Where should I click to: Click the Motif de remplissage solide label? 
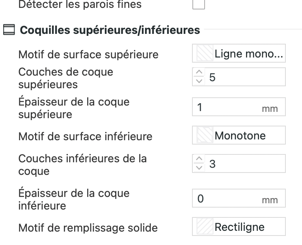point(88,228)
